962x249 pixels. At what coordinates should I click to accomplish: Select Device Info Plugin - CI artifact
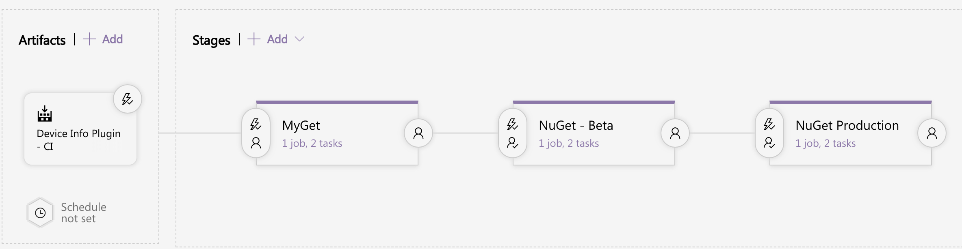point(78,140)
